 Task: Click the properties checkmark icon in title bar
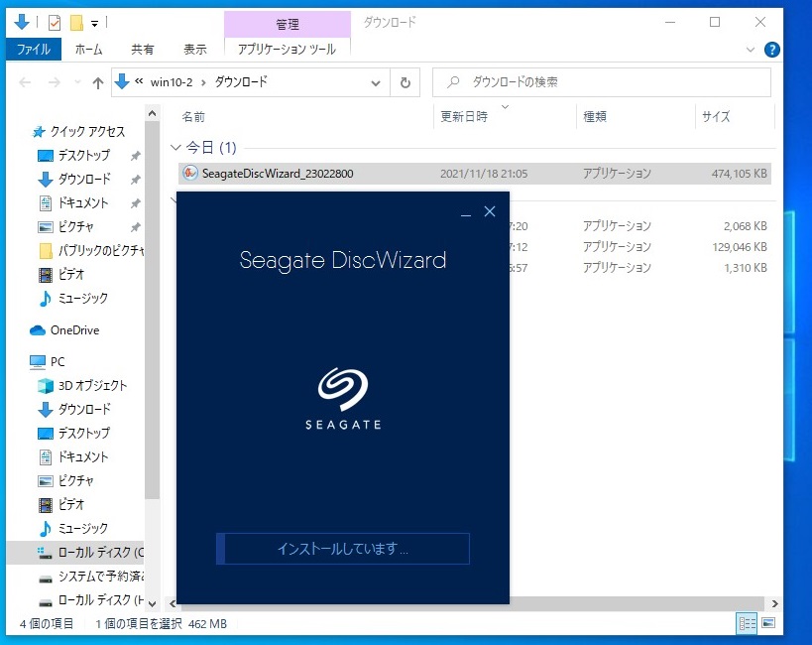click(x=55, y=22)
